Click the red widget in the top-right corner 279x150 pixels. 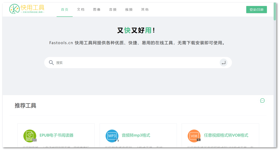point(275,4)
